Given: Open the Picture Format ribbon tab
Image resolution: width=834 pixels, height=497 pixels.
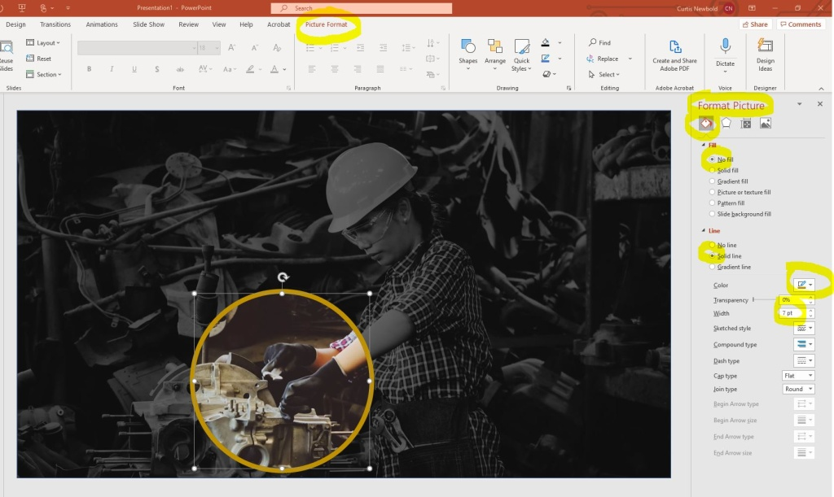Looking at the screenshot, I should [x=327, y=24].
